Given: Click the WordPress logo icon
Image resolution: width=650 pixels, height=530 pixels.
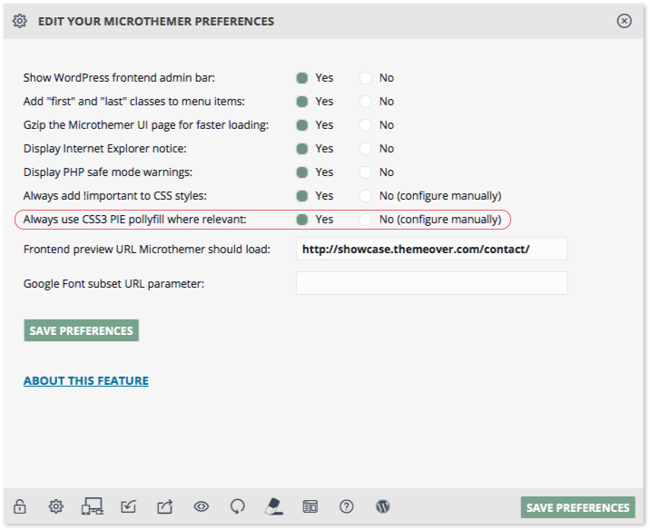Looking at the screenshot, I should pyautogui.click(x=382, y=506).
